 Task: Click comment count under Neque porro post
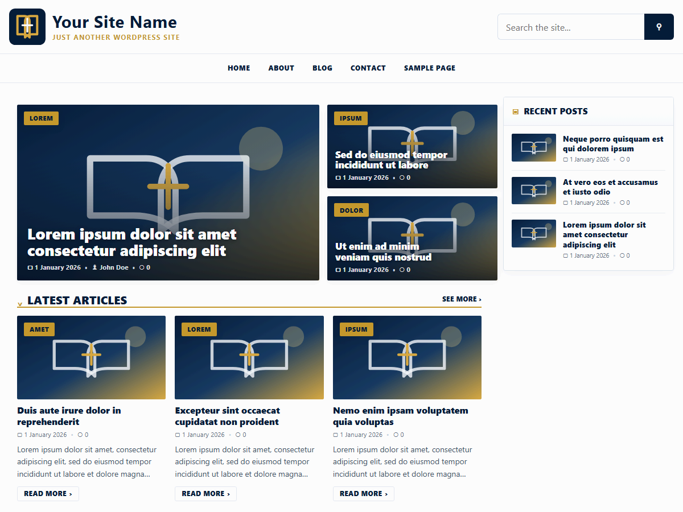click(625, 159)
